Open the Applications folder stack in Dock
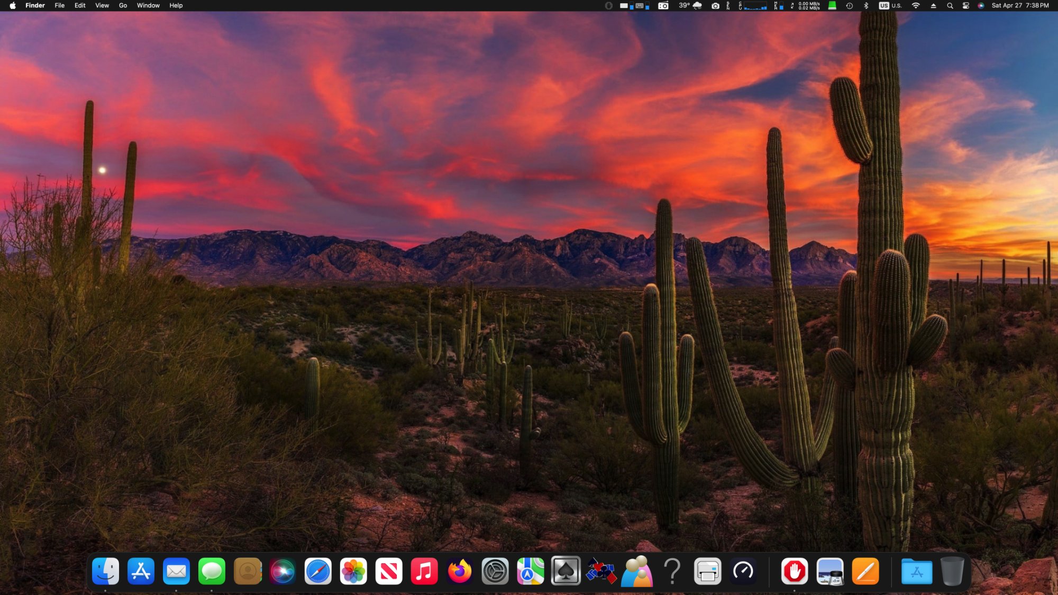 917,571
